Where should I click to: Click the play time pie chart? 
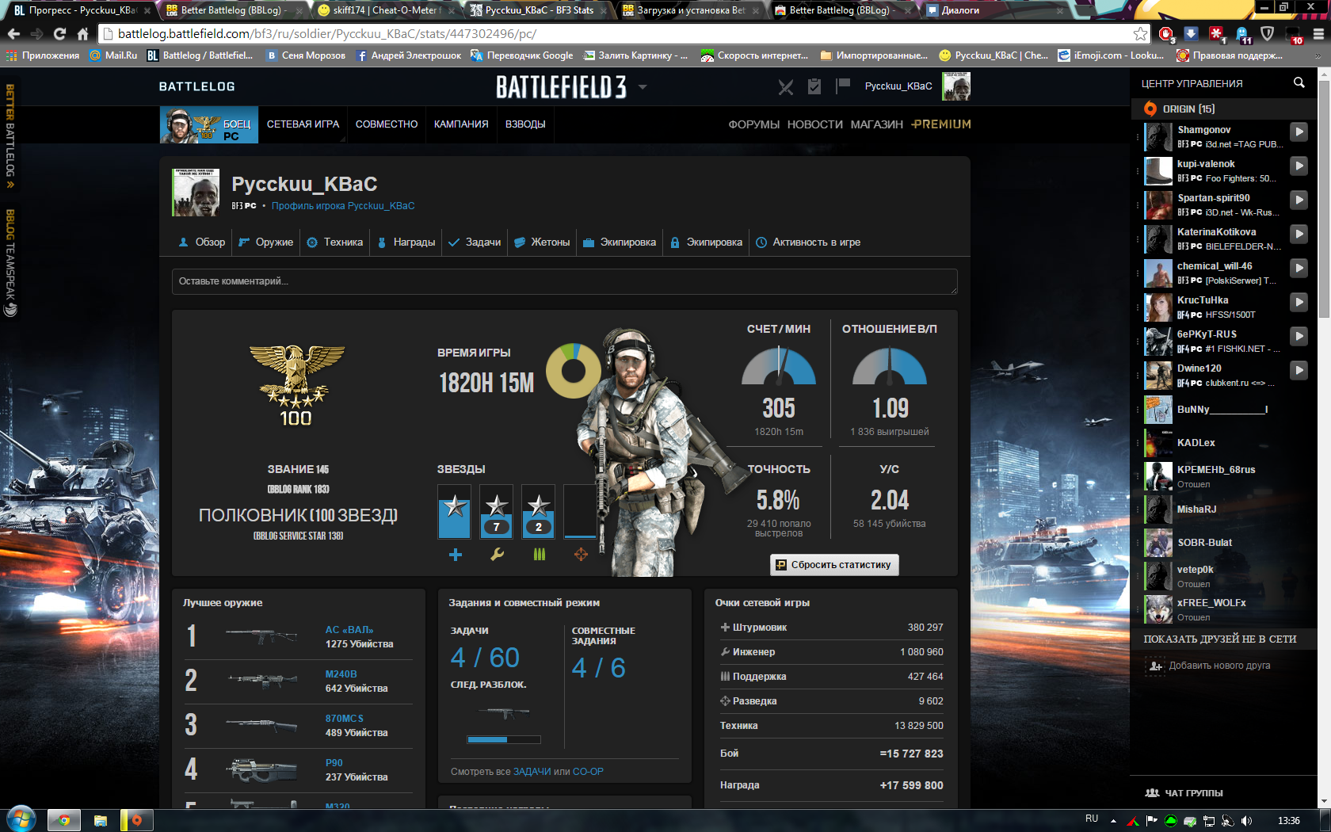(574, 371)
